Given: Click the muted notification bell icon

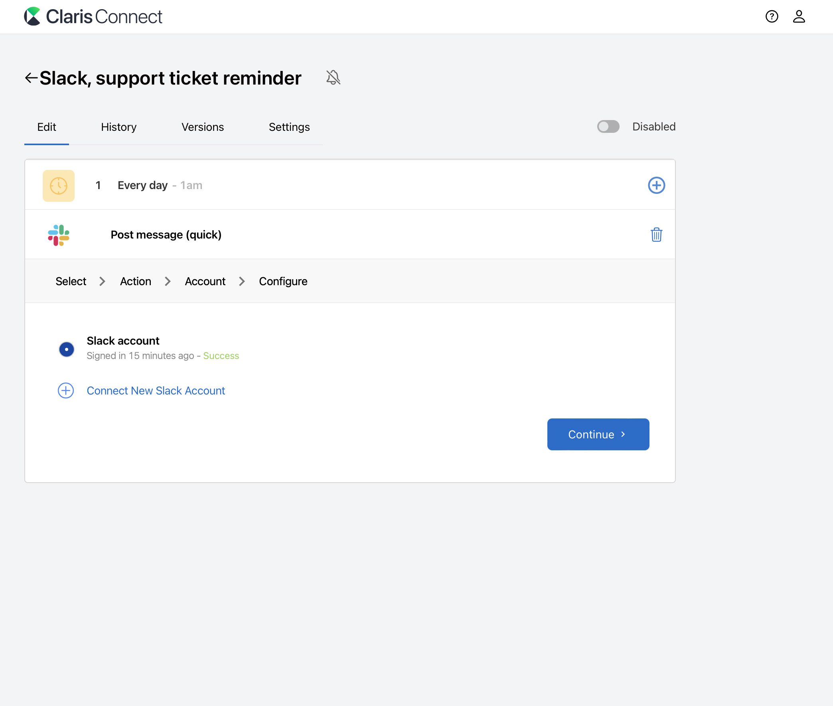Looking at the screenshot, I should 333,78.
